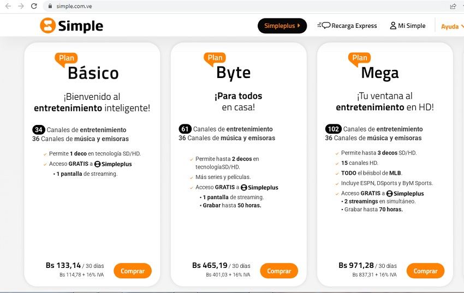Open the Simpleplus black pill button

[282, 26]
